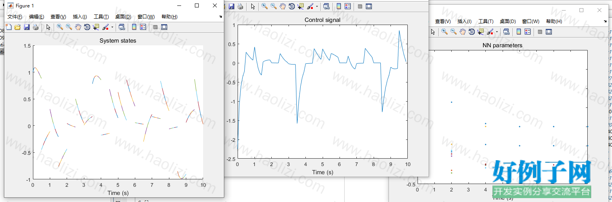The width and height of the screenshot is (612, 202).
Task: Zoom In tool in Control signal figure toolbar
Action: coord(265,6)
